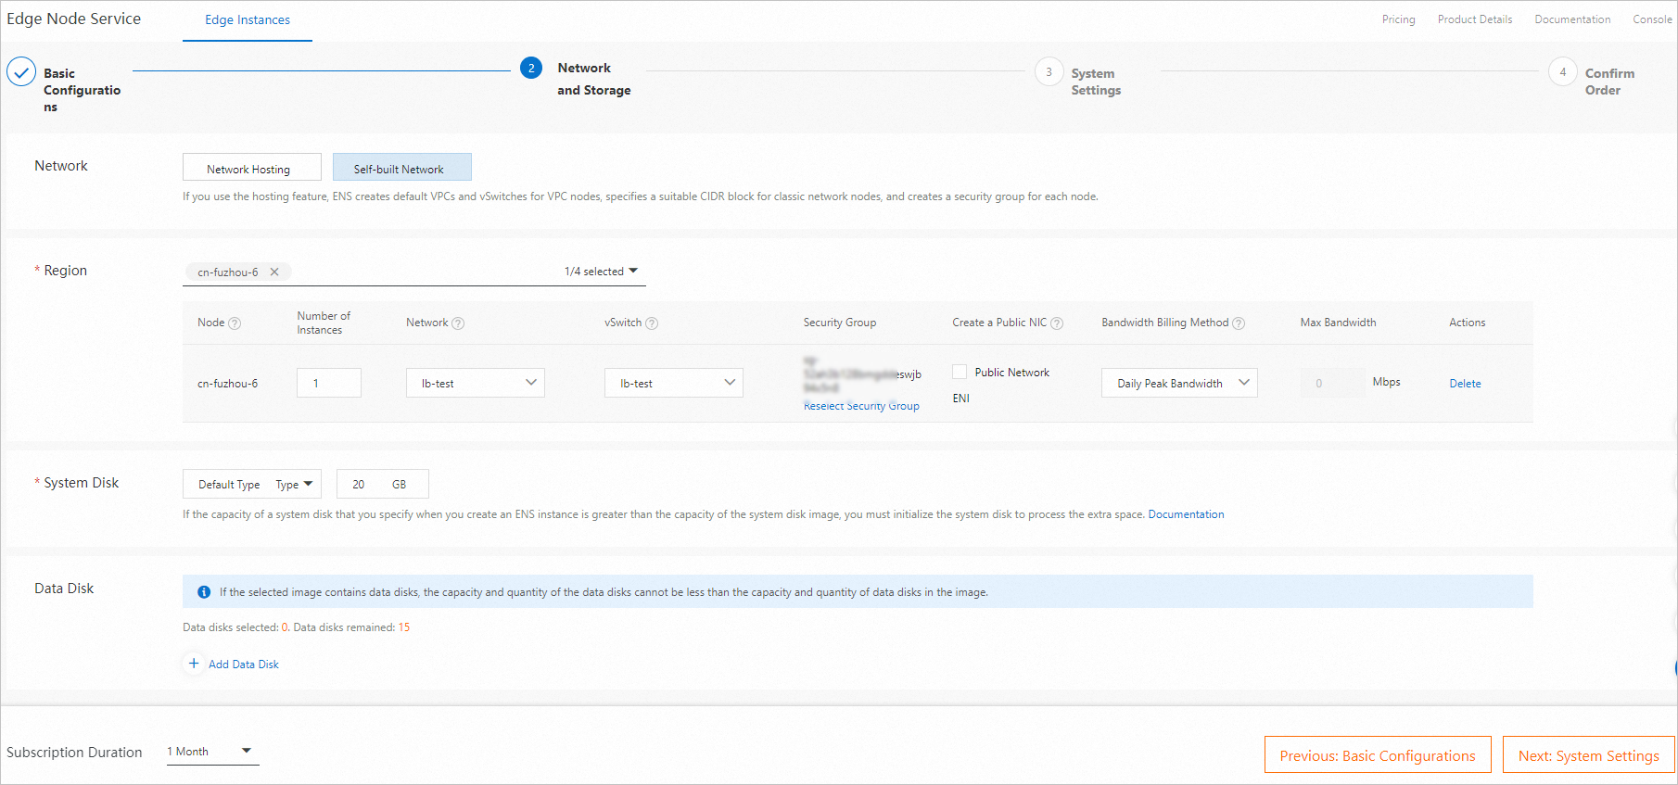
Task: Open the region selection dropdown
Action: point(414,272)
